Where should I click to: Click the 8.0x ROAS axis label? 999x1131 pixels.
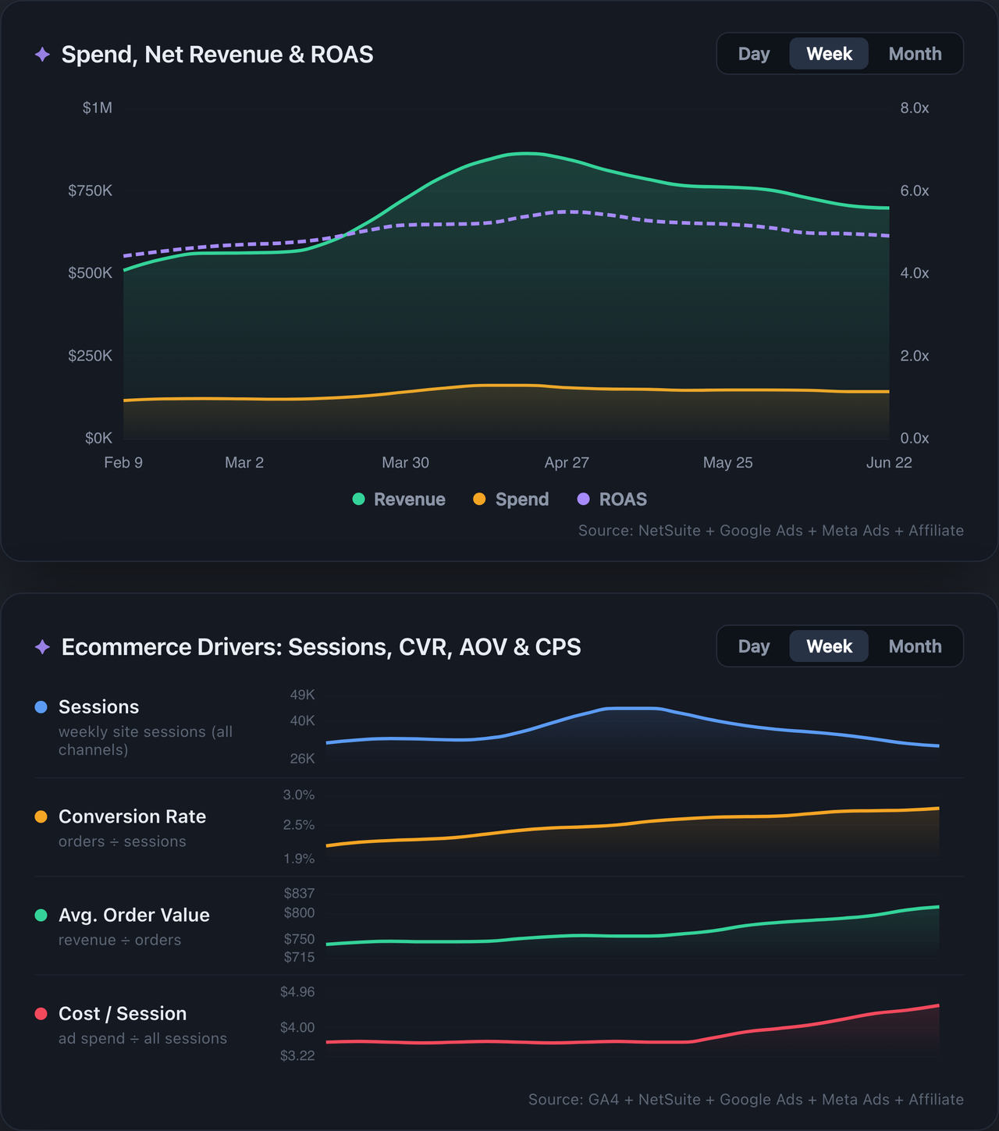915,108
